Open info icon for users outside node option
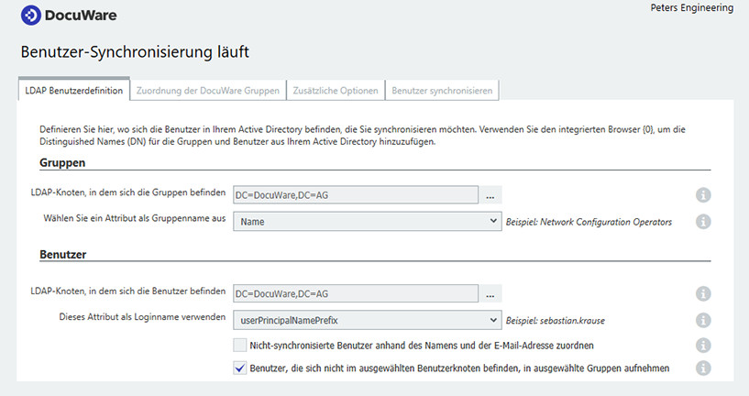The height and width of the screenshot is (396, 749). pos(703,368)
